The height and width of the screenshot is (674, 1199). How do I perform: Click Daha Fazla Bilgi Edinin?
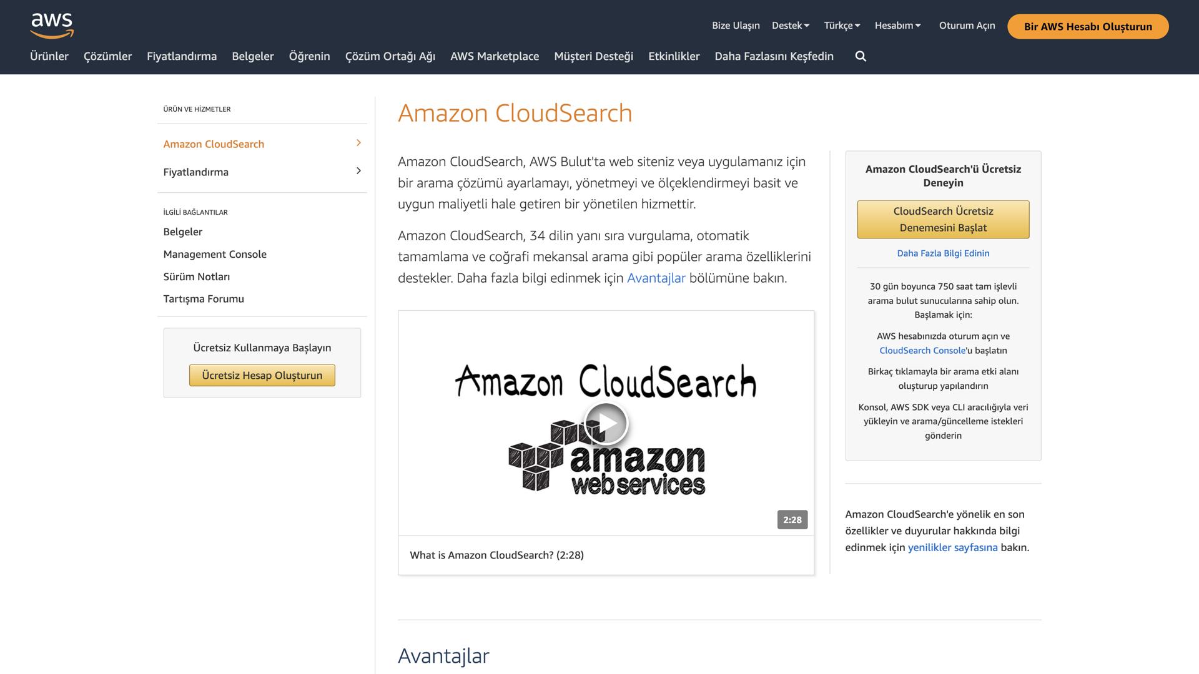click(x=942, y=253)
